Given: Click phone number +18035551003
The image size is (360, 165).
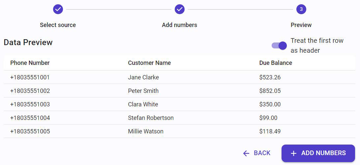Looking at the screenshot, I should point(30,104).
